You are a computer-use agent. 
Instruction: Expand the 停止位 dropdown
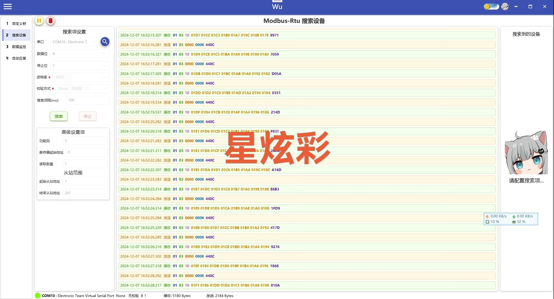pyautogui.click(x=80, y=66)
